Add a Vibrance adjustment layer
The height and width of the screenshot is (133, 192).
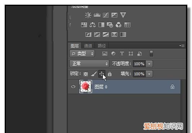[123, 15]
